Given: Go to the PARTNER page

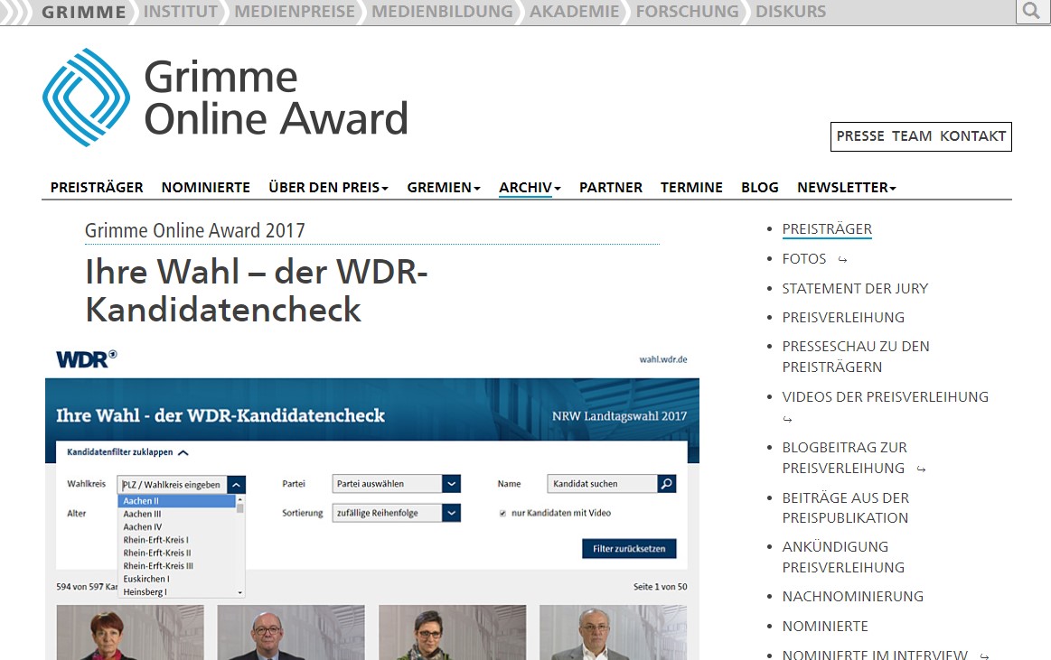Looking at the screenshot, I should point(611,188).
